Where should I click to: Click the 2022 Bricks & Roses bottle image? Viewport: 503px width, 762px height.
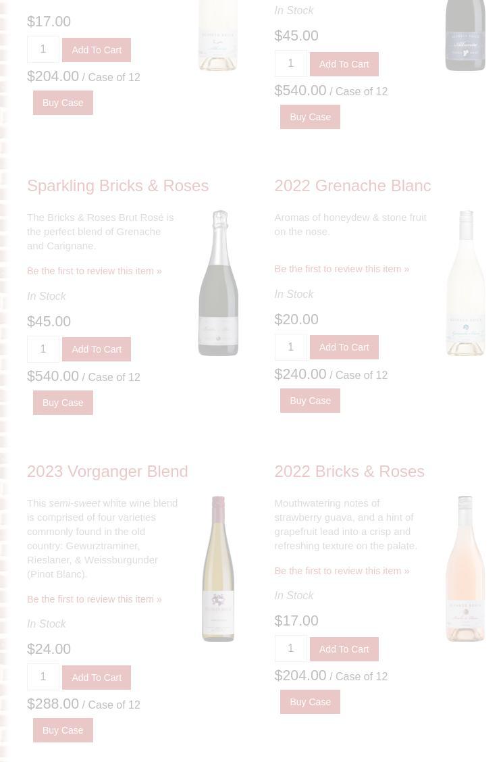coord(465,569)
